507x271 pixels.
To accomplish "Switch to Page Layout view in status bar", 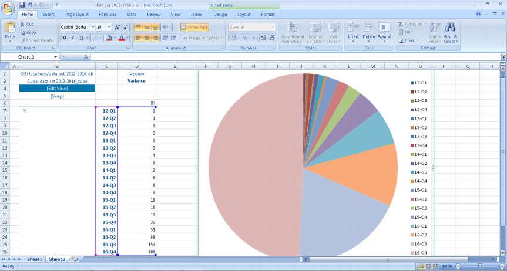I will [x=428, y=266].
